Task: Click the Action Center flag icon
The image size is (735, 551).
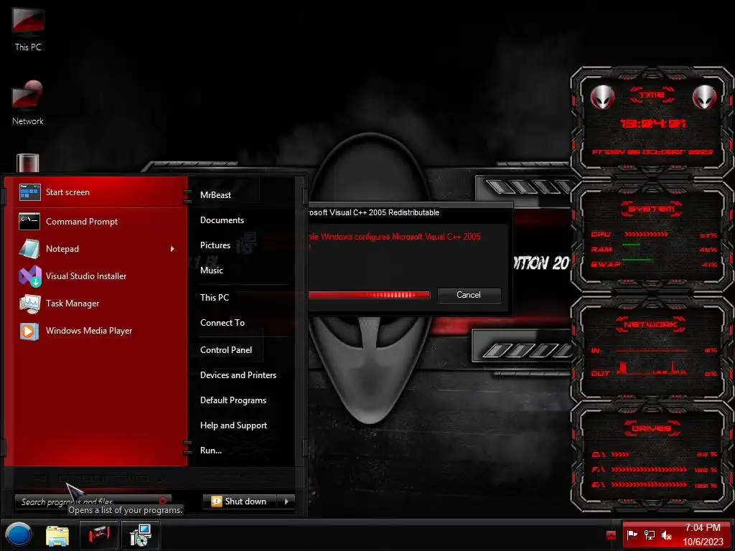Action: click(x=632, y=534)
